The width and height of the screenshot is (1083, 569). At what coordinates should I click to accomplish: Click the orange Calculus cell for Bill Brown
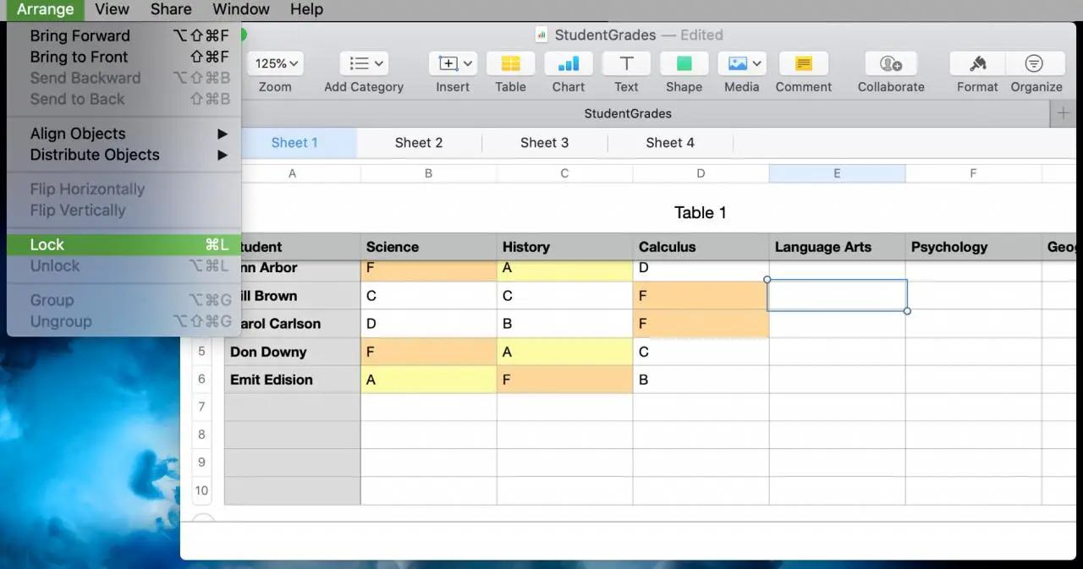click(x=701, y=296)
